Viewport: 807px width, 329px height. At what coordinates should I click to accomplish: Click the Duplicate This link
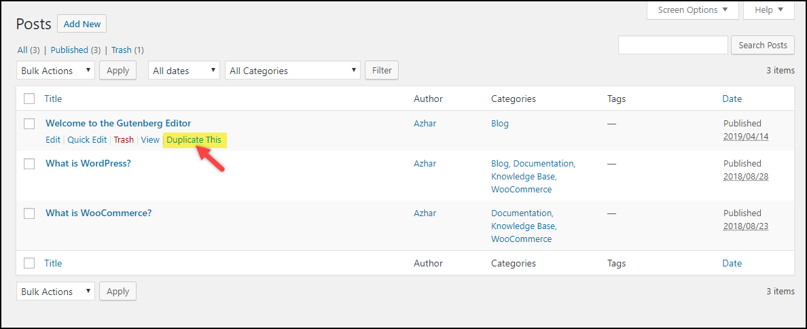[x=194, y=139]
